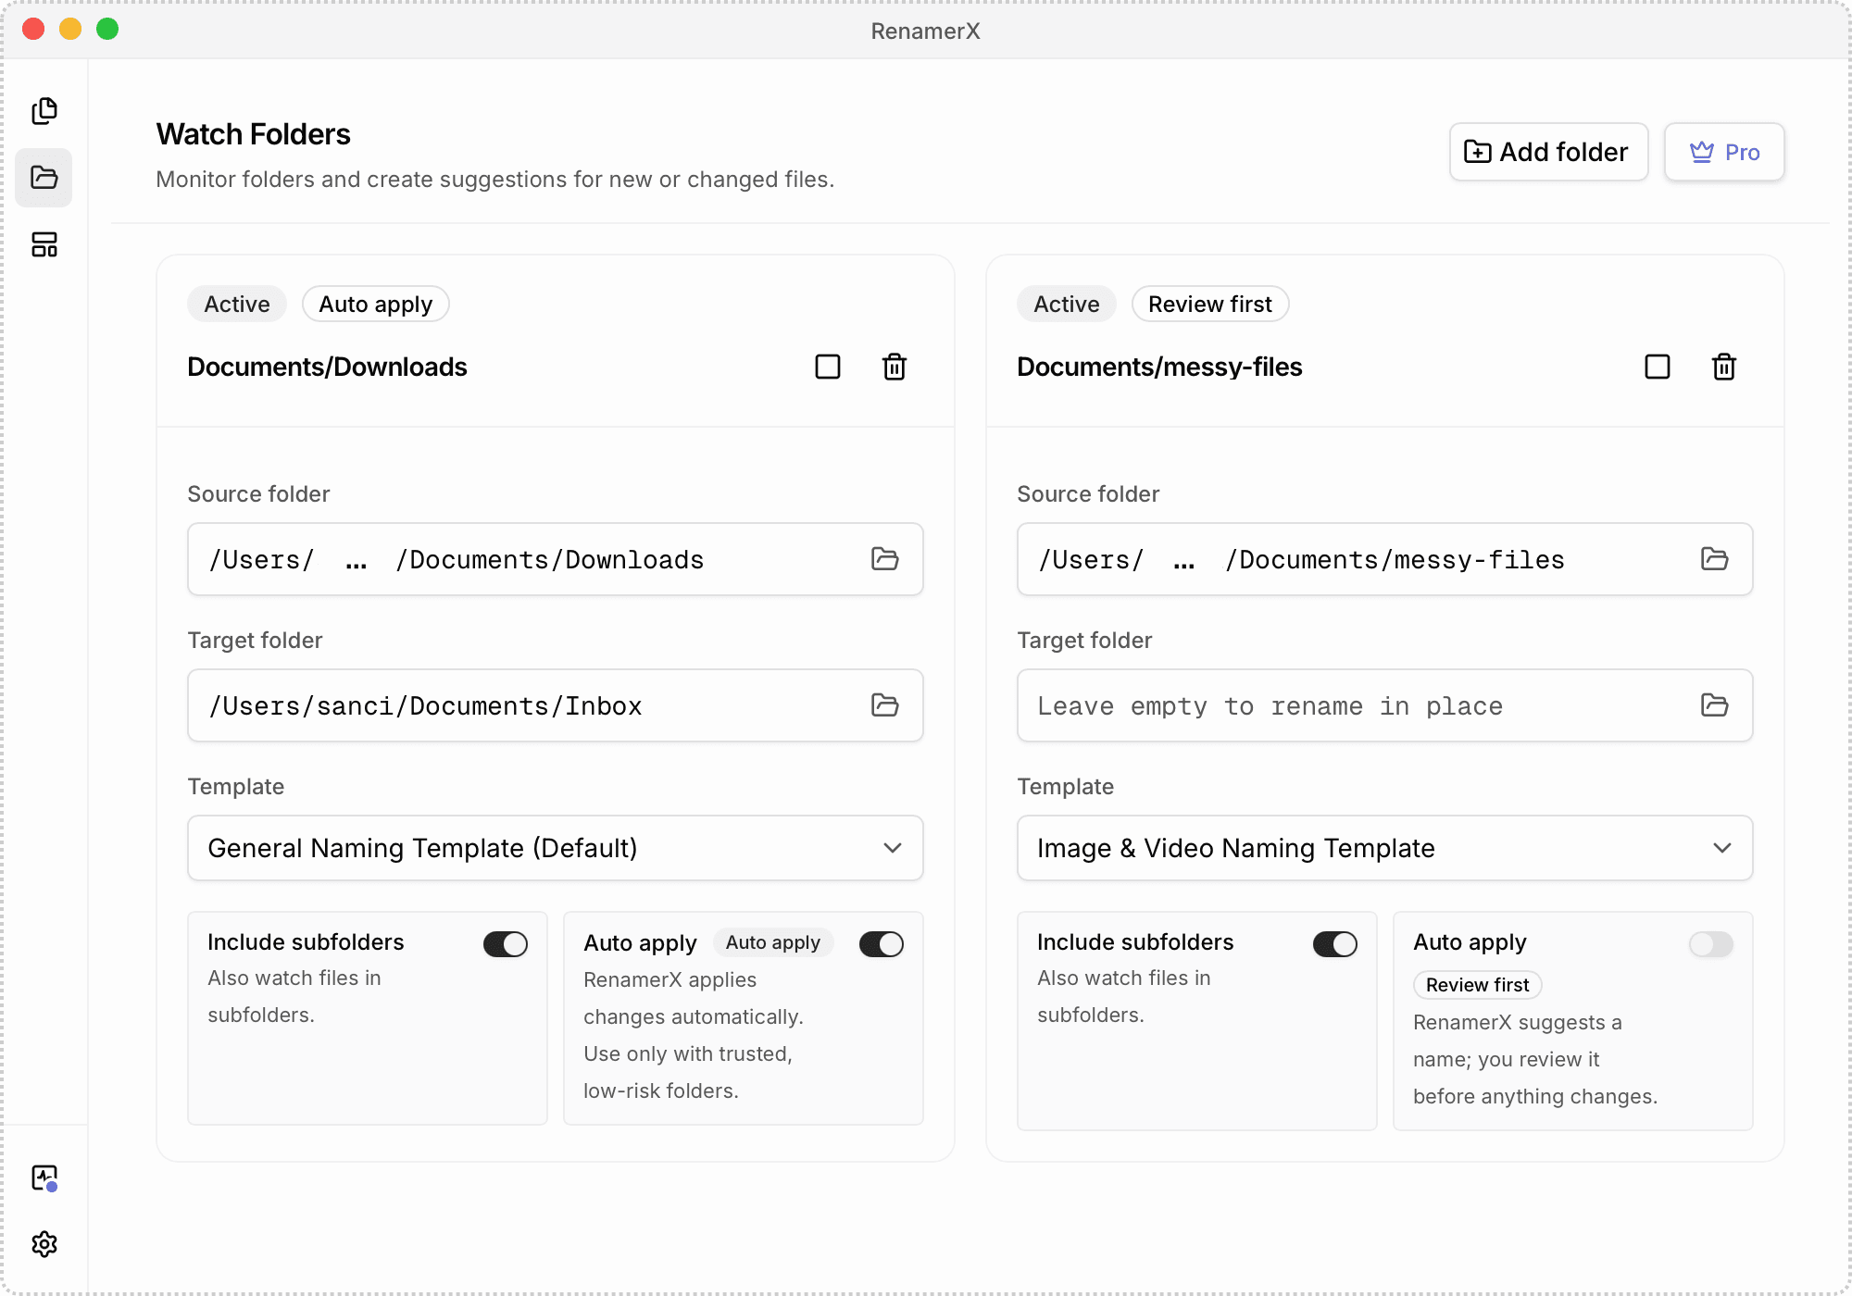Click the Documents/messy-files card title
This screenshot has width=1852, height=1296.
1159,367
